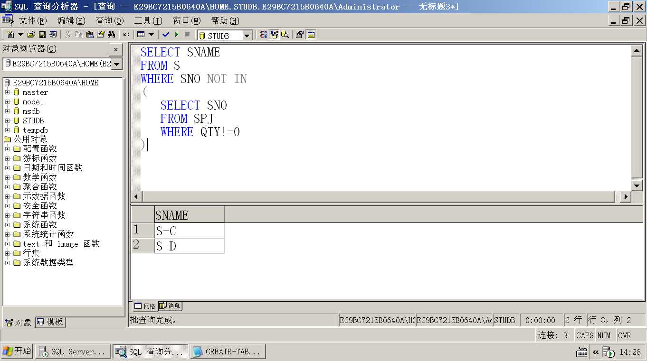Screen dimensions: 647x361
Task: Click the Copy icon in toolbar
Action: coord(78,35)
